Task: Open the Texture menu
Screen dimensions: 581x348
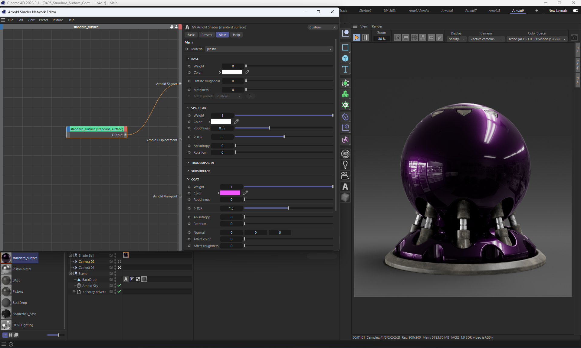Action: point(57,20)
